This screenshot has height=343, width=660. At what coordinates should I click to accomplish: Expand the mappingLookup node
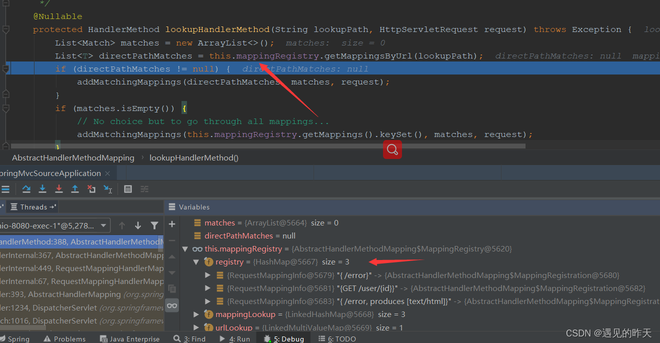pos(196,314)
